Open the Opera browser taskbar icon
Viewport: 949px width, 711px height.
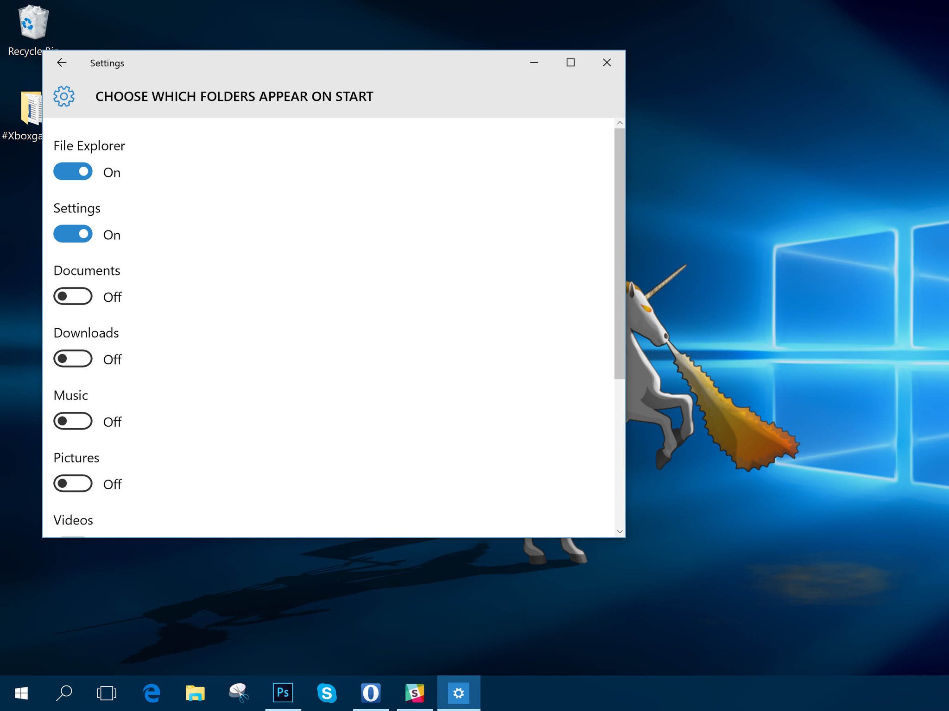point(371,693)
